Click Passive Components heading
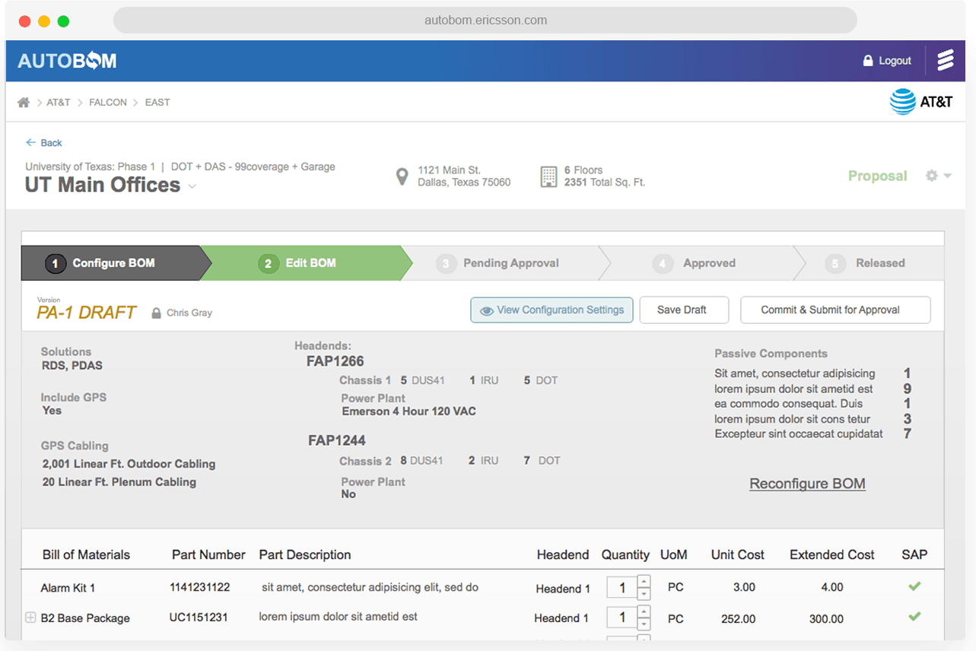Viewport: 976px width, 651px height. pyautogui.click(x=771, y=354)
